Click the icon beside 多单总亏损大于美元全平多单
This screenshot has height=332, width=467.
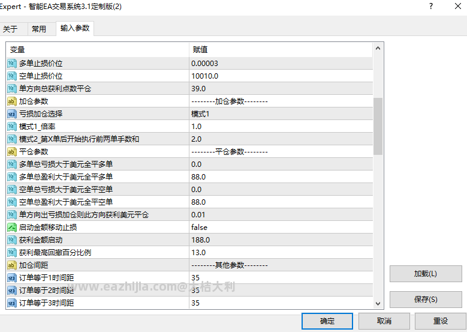pyautogui.click(x=11, y=164)
